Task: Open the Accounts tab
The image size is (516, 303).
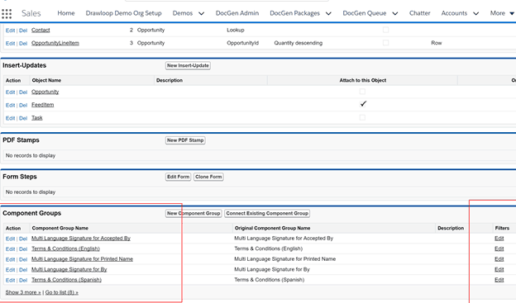Action: click(x=454, y=13)
